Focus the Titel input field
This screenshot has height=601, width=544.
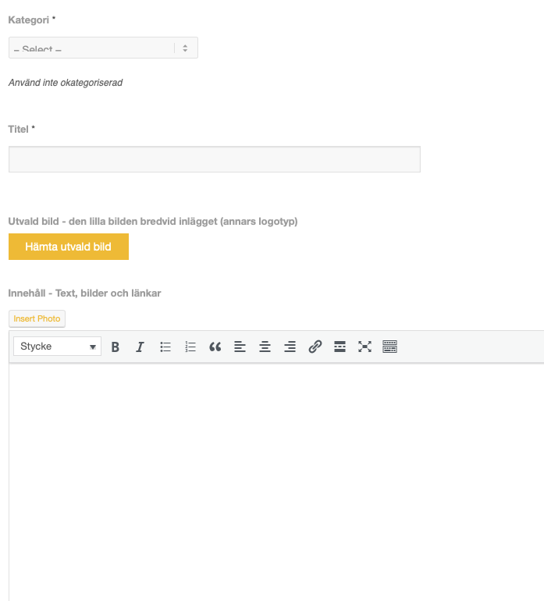[215, 159]
